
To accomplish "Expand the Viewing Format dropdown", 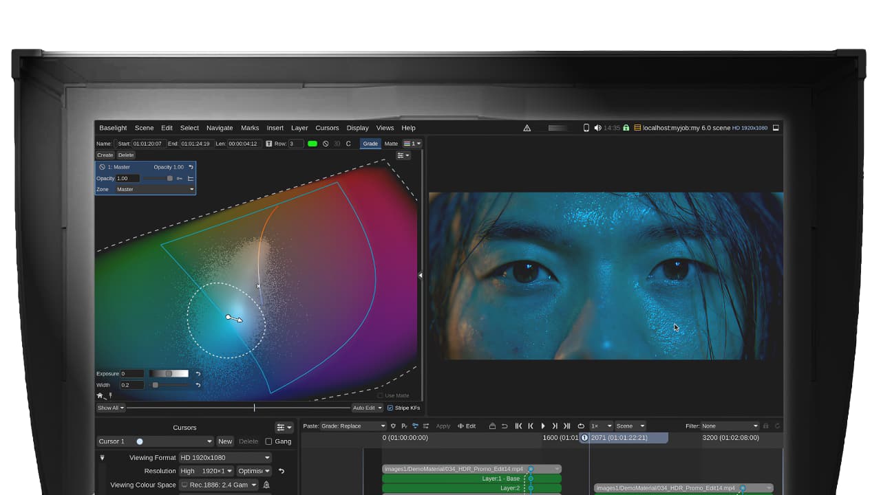I will (x=225, y=458).
